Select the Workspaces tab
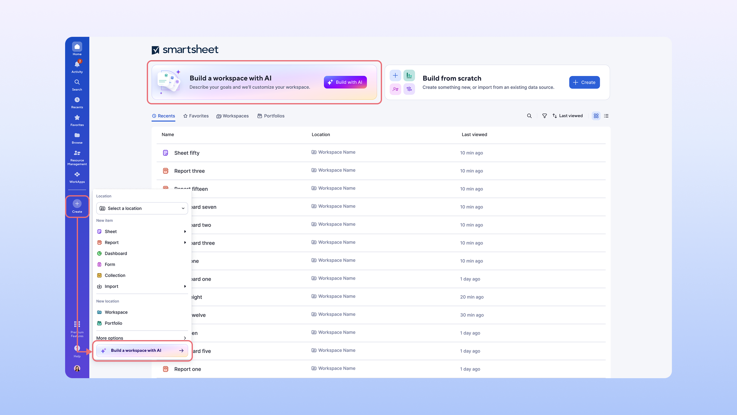This screenshot has height=415, width=737. point(232,116)
